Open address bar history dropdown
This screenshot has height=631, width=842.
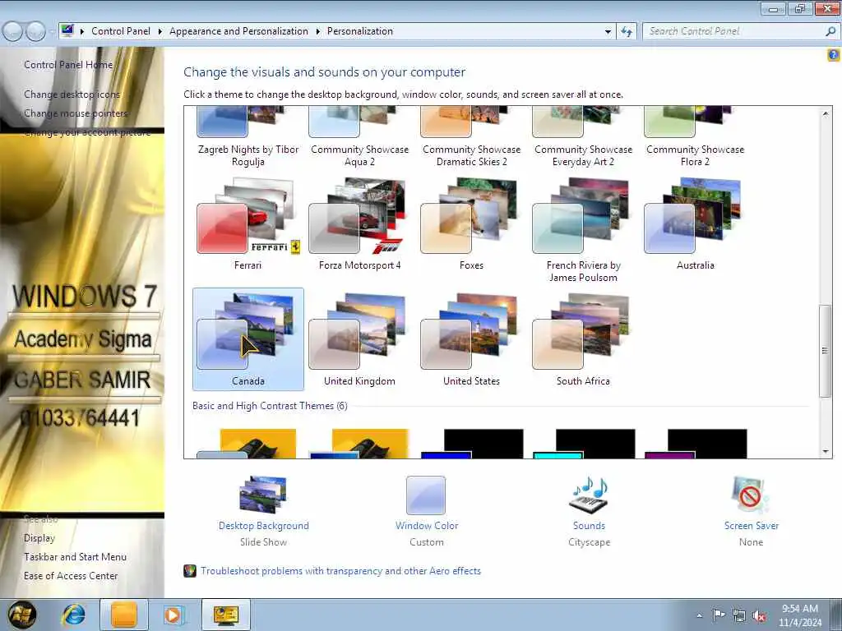click(608, 32)
